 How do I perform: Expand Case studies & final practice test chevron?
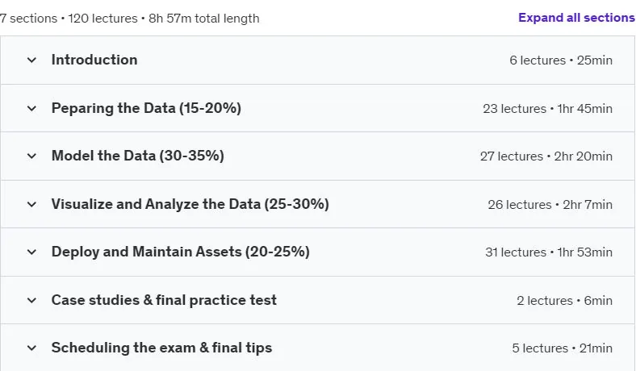[x=31, y=300]
